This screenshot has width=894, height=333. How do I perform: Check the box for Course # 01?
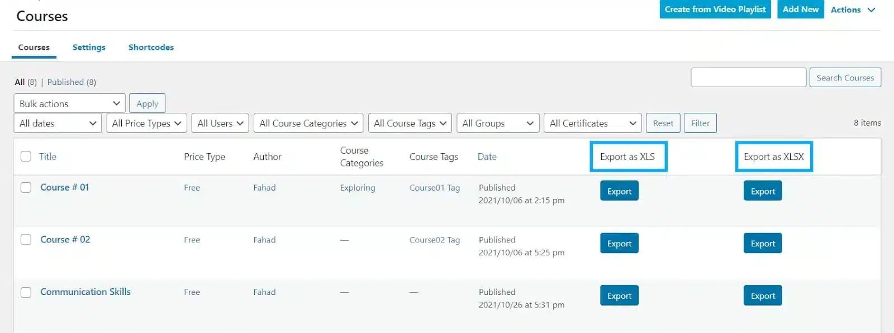tap(26, 187)
